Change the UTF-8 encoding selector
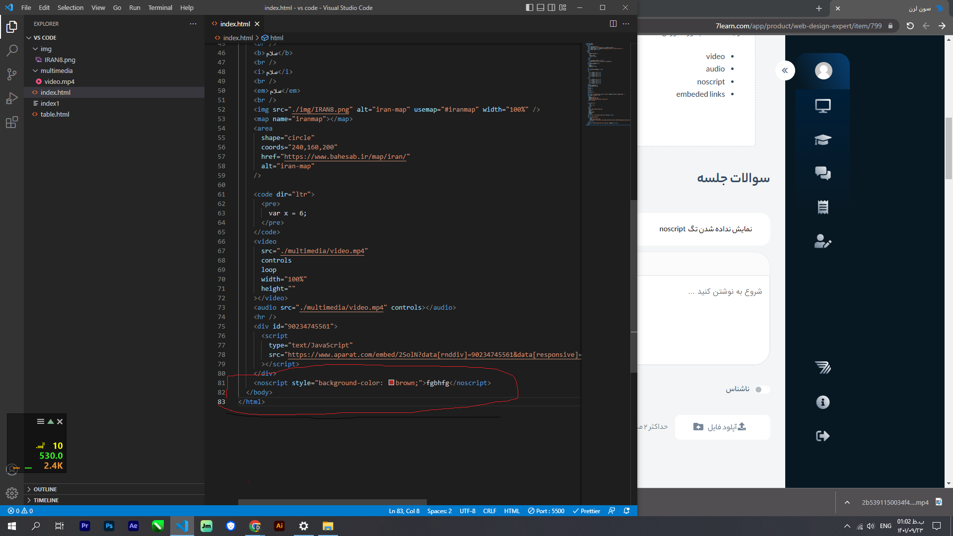 tap(467, 511)
